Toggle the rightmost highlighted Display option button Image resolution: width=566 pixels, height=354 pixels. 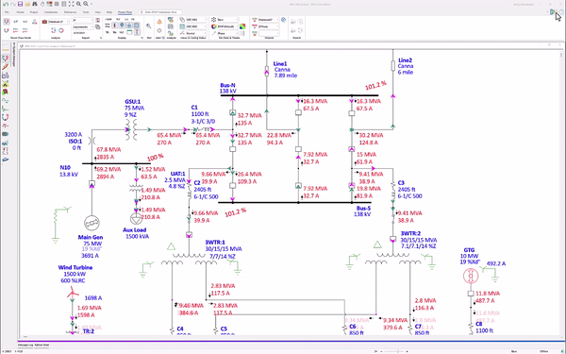tap(137, 25)
